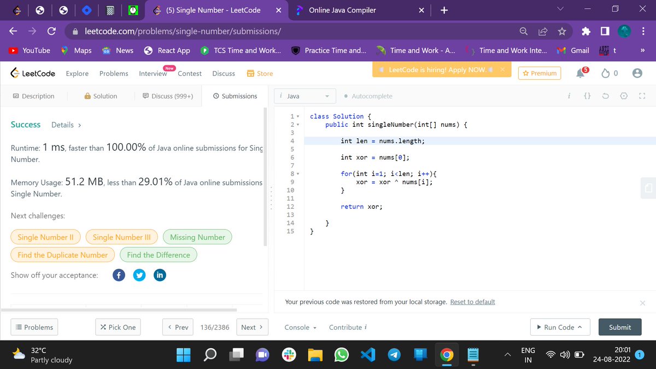The width and height of the screenshot is (656, 369).
Task: Switch to the Solution tab
Action: pos(101,96)
